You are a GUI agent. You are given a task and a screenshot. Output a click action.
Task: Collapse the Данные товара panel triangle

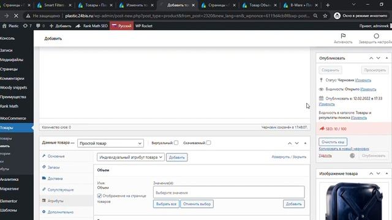[x=305, y=143]
